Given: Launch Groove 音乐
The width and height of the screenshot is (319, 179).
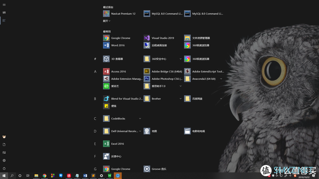Looking at the screenshot, I should [155, 169].
